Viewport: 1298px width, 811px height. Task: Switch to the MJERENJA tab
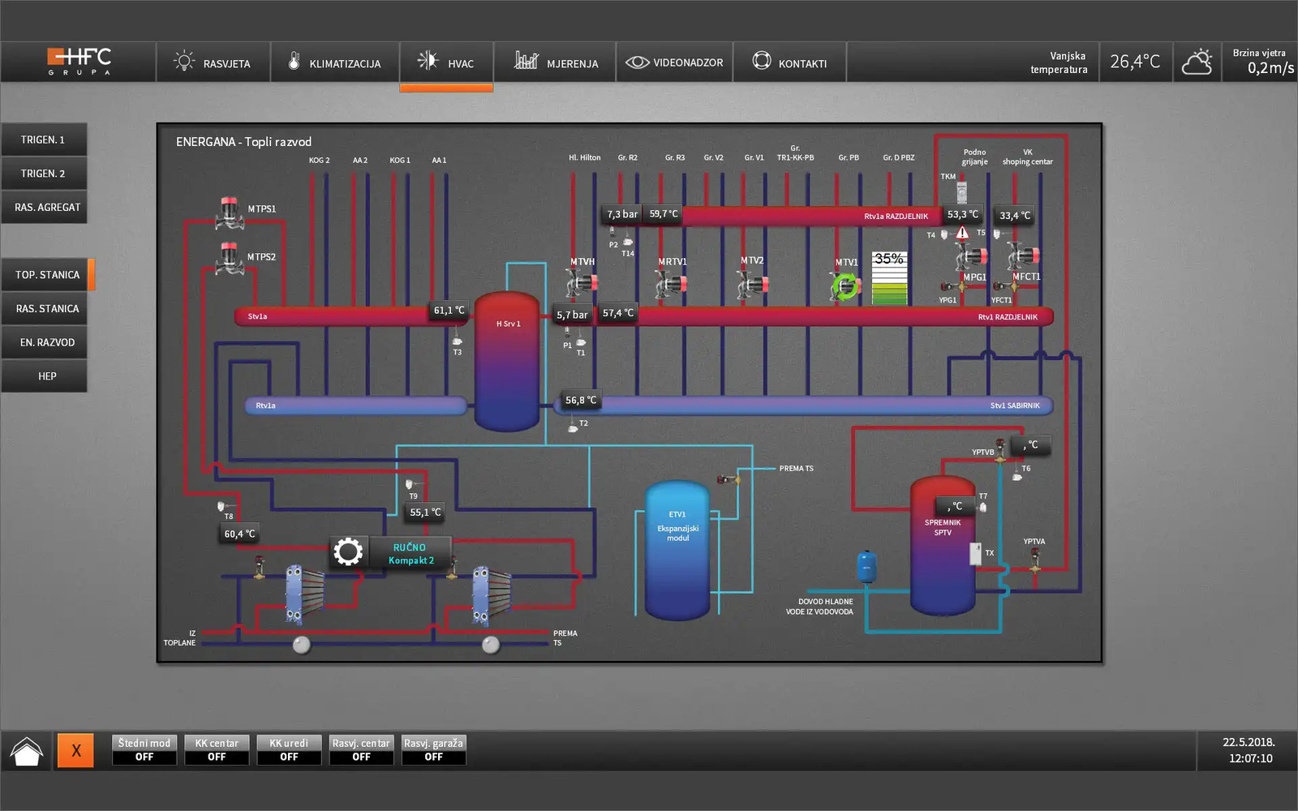tap(556, 63)
